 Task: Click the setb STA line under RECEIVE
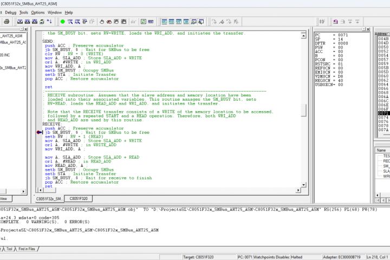click(x=81, y=174)
